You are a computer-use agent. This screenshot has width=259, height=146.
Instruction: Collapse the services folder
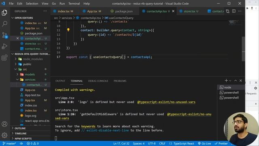click(30, 79)
